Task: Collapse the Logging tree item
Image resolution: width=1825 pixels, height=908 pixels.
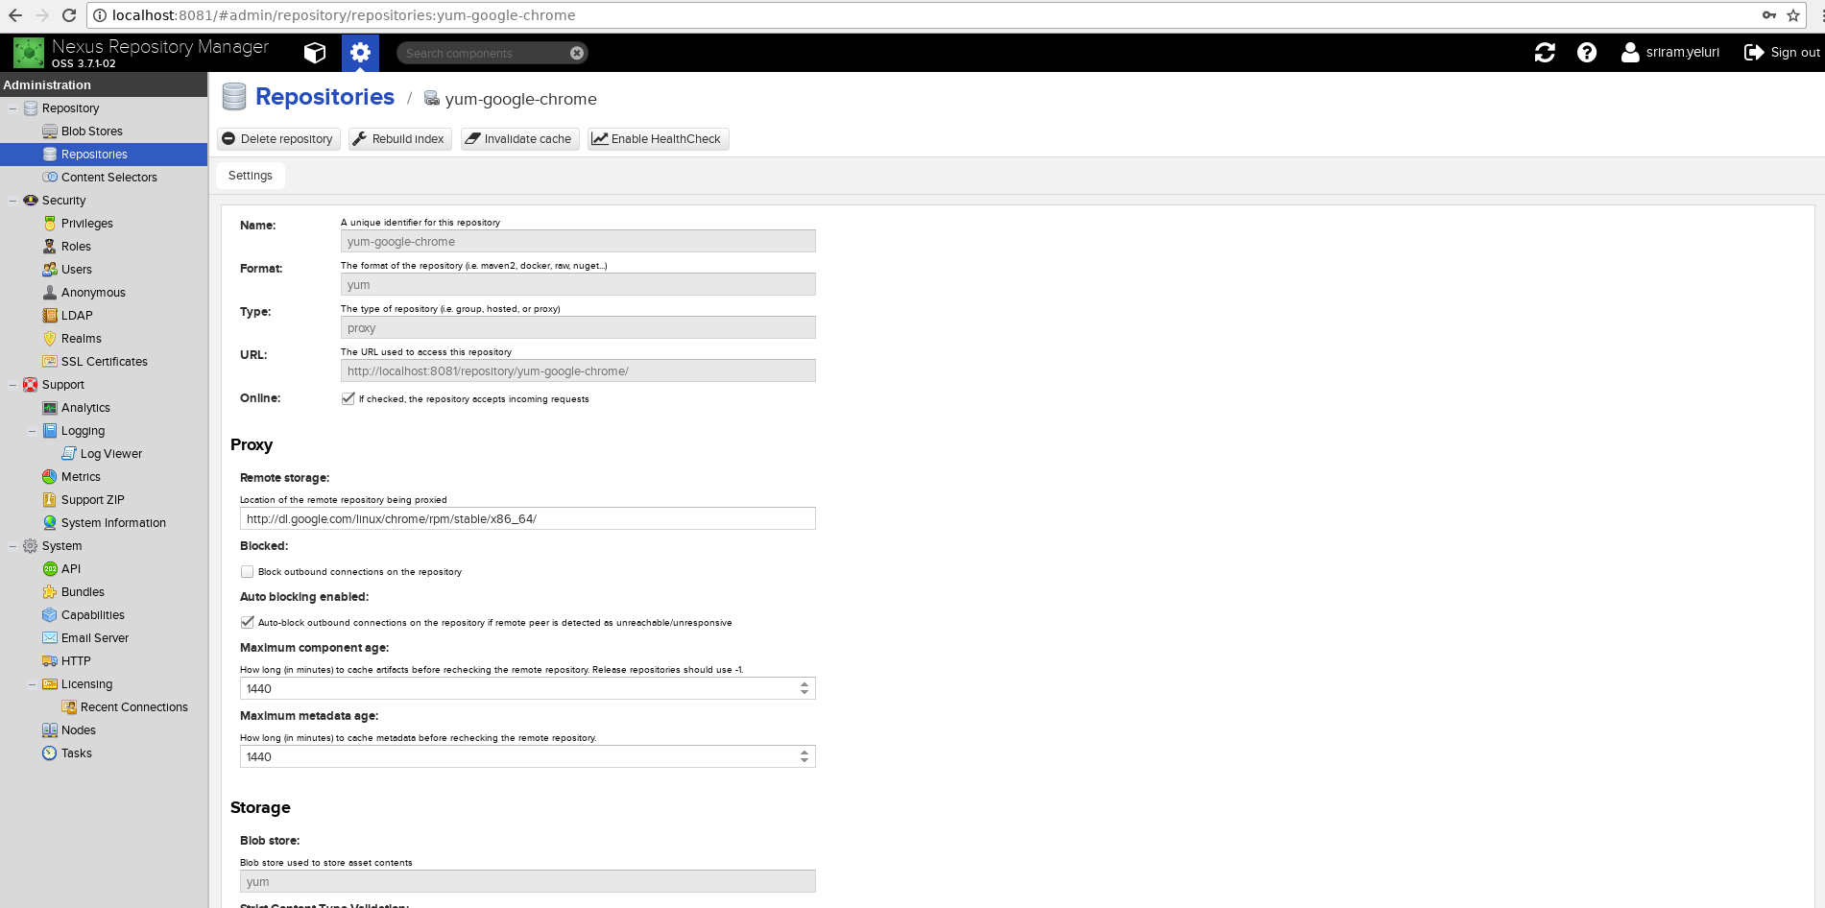Action: pos(32,430)
